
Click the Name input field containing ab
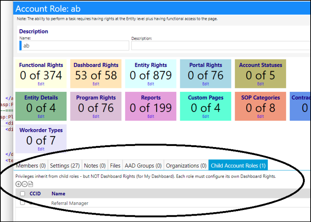tap(74, 46)
